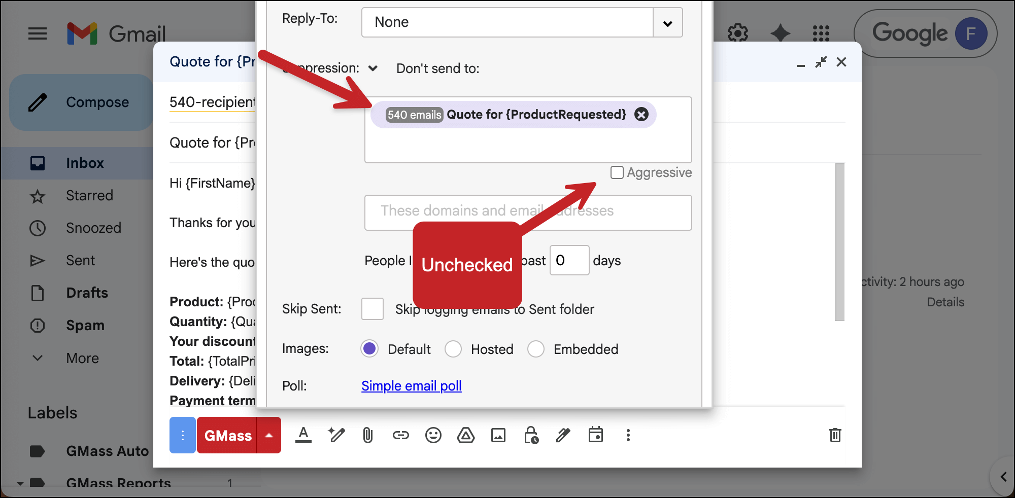1015x498 pixels.
Task: Insert a photo into the email
Action: tap(498, 435)
